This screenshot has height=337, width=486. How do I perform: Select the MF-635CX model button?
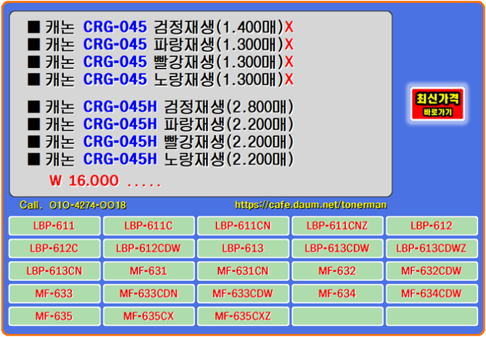(x=148, y=316)
